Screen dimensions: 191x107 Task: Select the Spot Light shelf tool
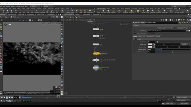[108, 11]
